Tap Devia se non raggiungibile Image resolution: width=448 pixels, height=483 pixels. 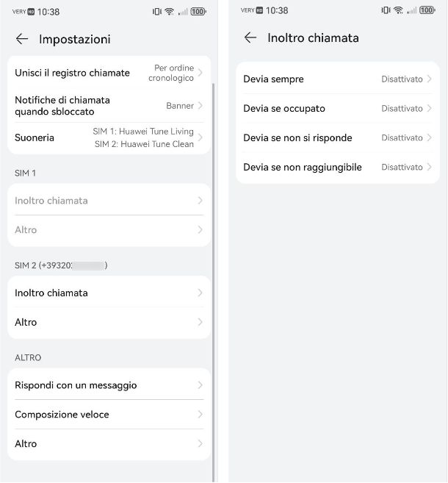(x=338, y=168)
